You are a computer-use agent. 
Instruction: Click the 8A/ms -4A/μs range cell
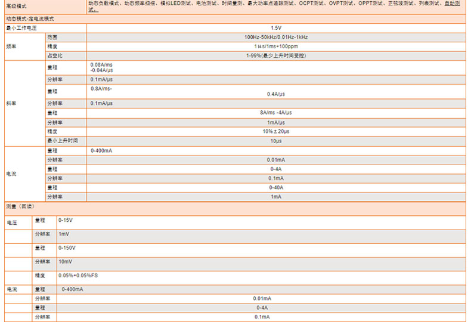pyautogui.click(x=275, y=113)
